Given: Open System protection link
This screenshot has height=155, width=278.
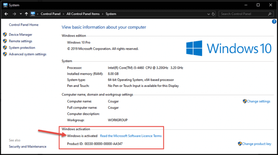Looking at the screenshot, I should [x=22, y=48].
